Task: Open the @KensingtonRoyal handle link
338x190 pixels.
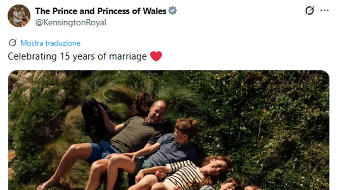Action: 71,23
